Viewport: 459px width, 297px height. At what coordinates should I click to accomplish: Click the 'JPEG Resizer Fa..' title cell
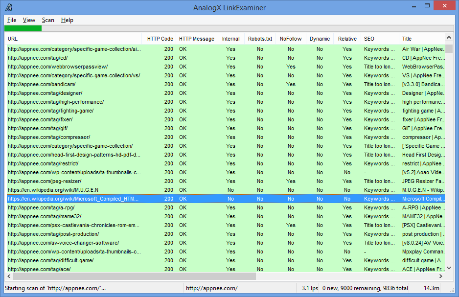pyautogui.click(x=423, y=181)
